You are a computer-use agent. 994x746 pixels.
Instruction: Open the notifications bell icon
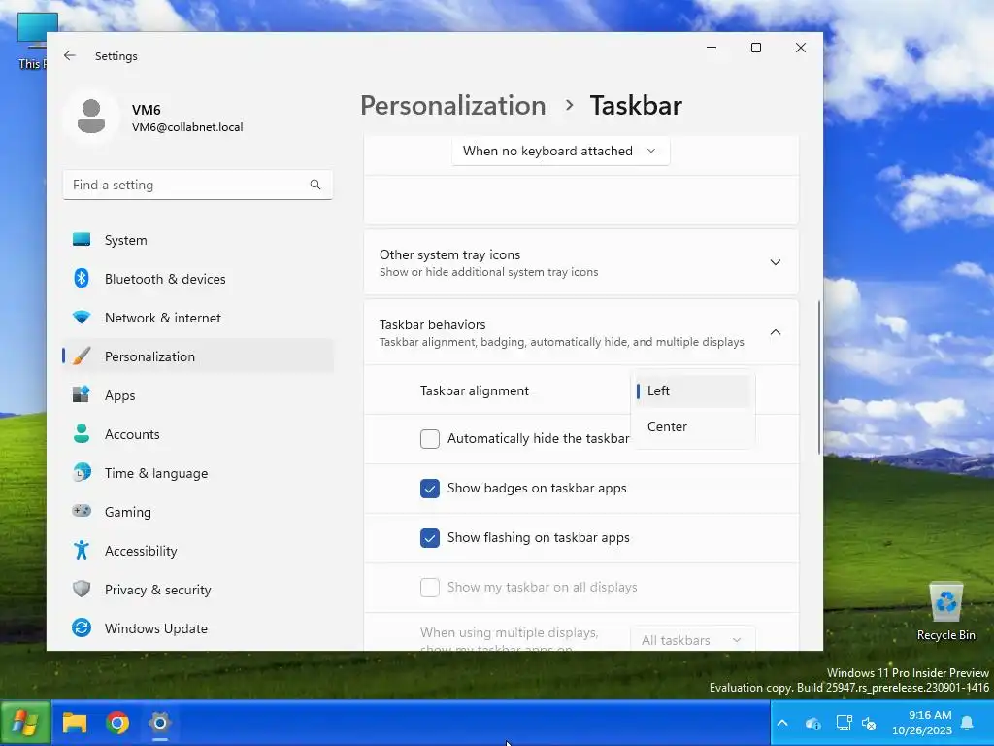coord(968,723)
